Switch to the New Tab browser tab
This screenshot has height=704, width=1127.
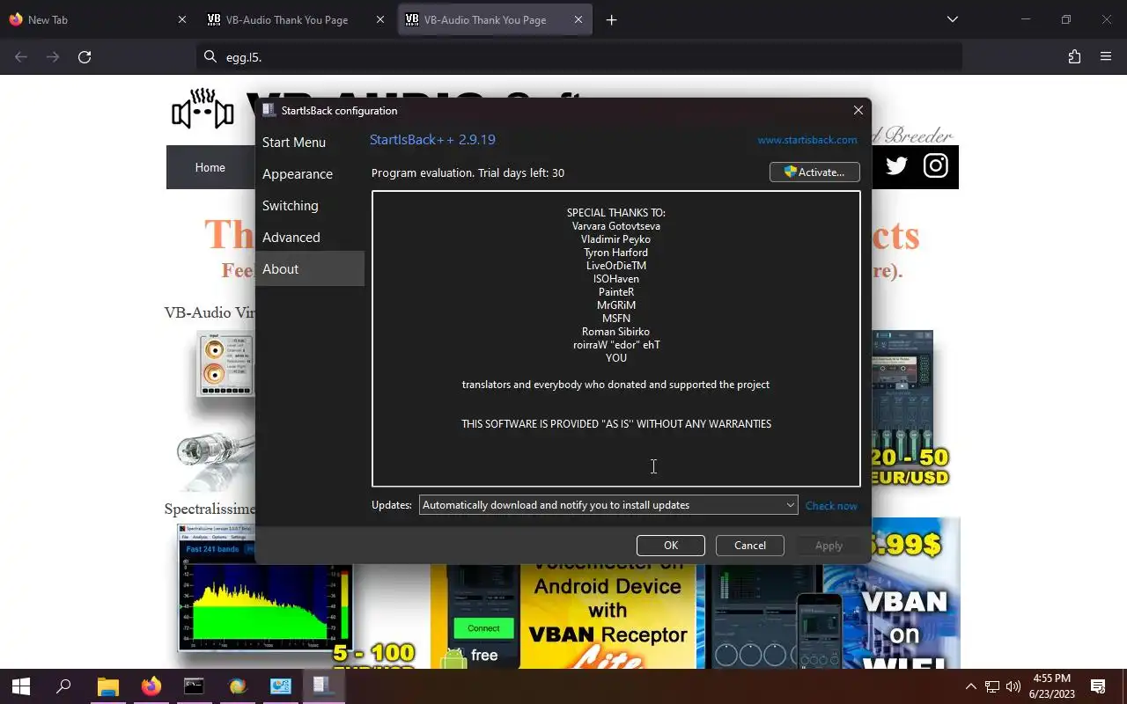click(99, 19)
